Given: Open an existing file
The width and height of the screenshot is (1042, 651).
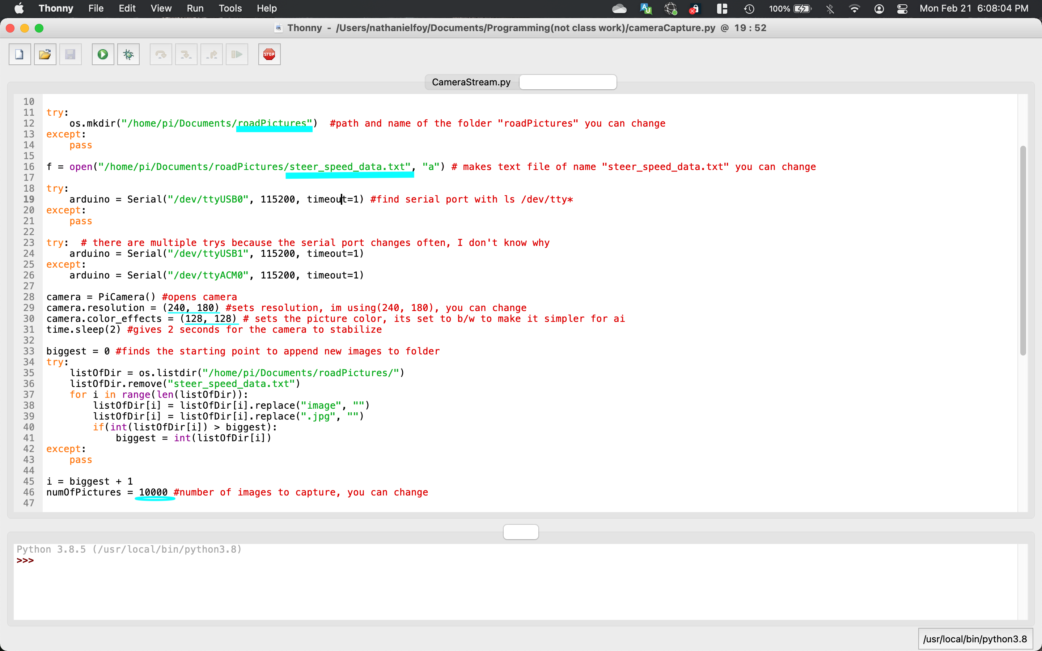Looking at the screenshot, I should tap(45, 54).
